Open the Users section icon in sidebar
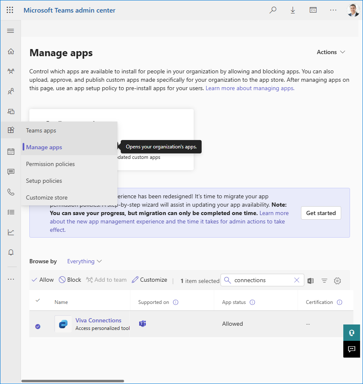 tap(11, 91)
